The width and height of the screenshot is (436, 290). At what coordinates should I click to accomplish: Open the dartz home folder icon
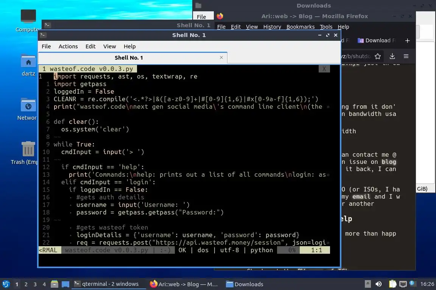point(28,65)
